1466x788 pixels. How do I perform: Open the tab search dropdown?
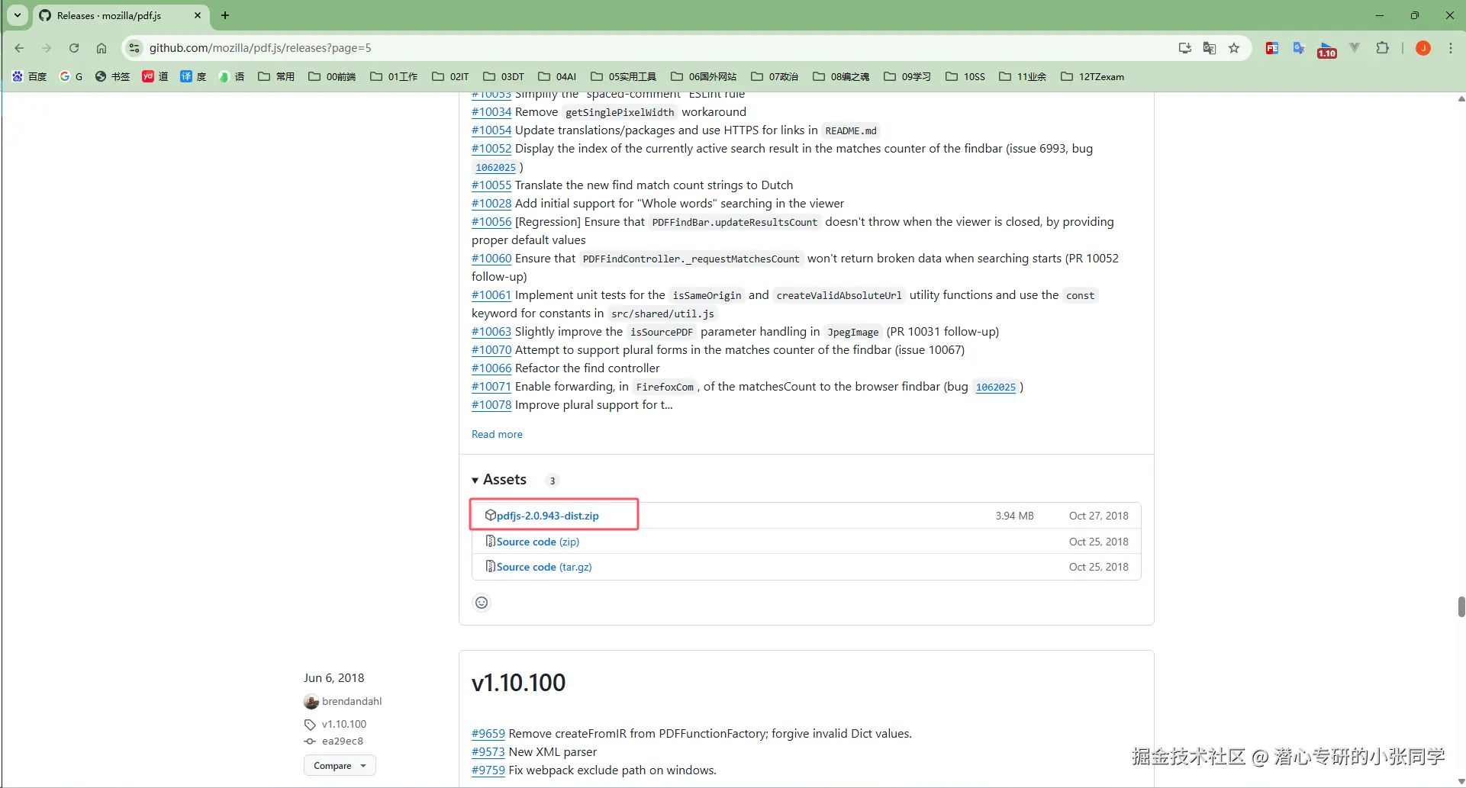18,15
